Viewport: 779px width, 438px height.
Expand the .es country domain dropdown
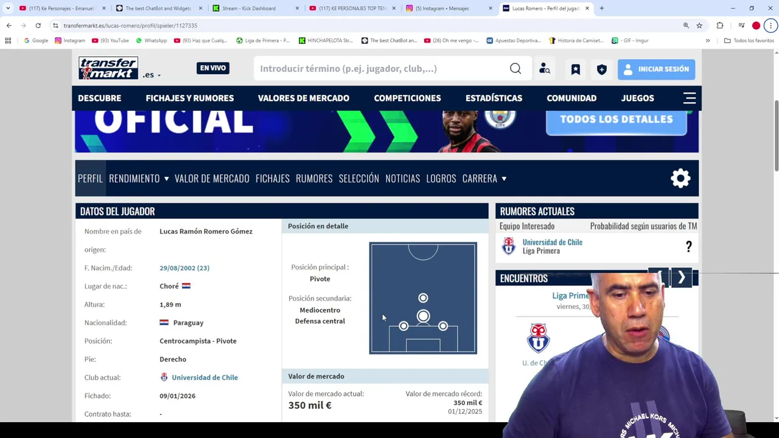click(152, 75)
